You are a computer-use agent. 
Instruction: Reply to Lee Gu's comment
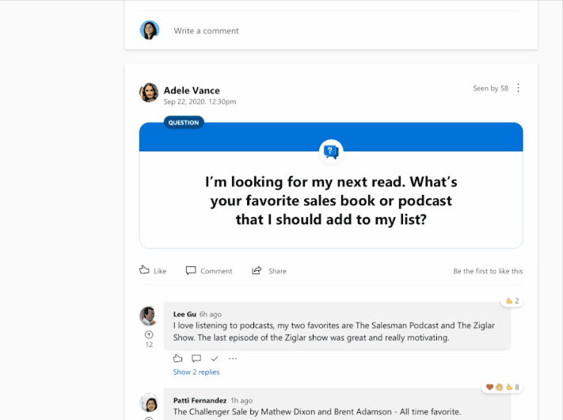click(196, 358)
